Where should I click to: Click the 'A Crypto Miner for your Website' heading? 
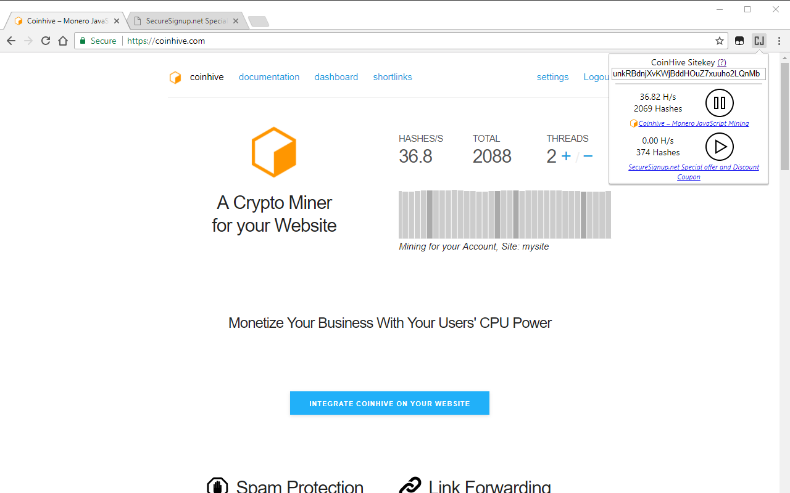(x=274, y=214)
